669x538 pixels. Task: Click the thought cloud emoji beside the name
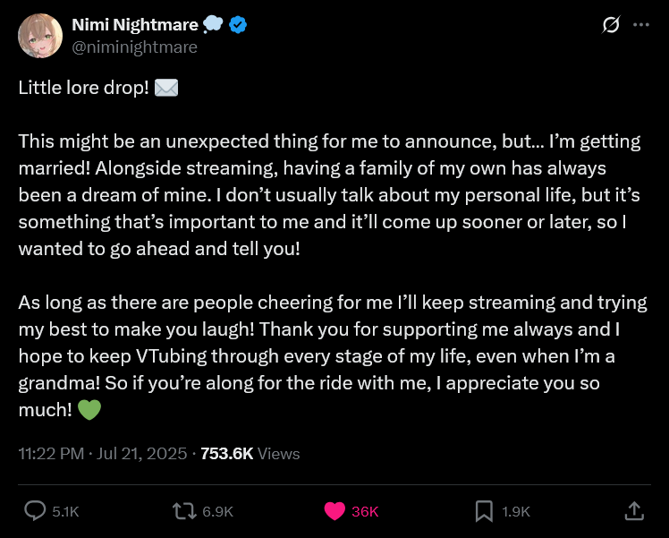coord(213,25)
